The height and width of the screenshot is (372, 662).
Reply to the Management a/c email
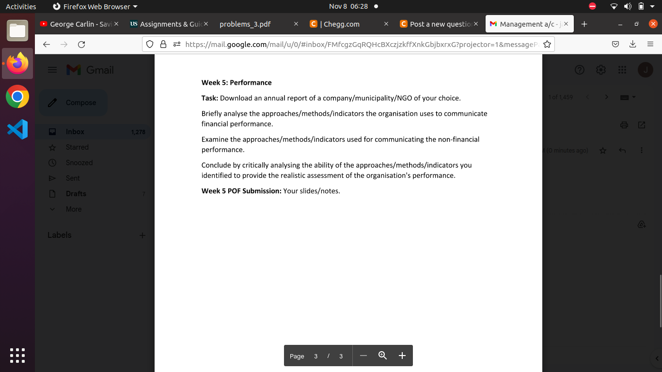click(622, 151)
